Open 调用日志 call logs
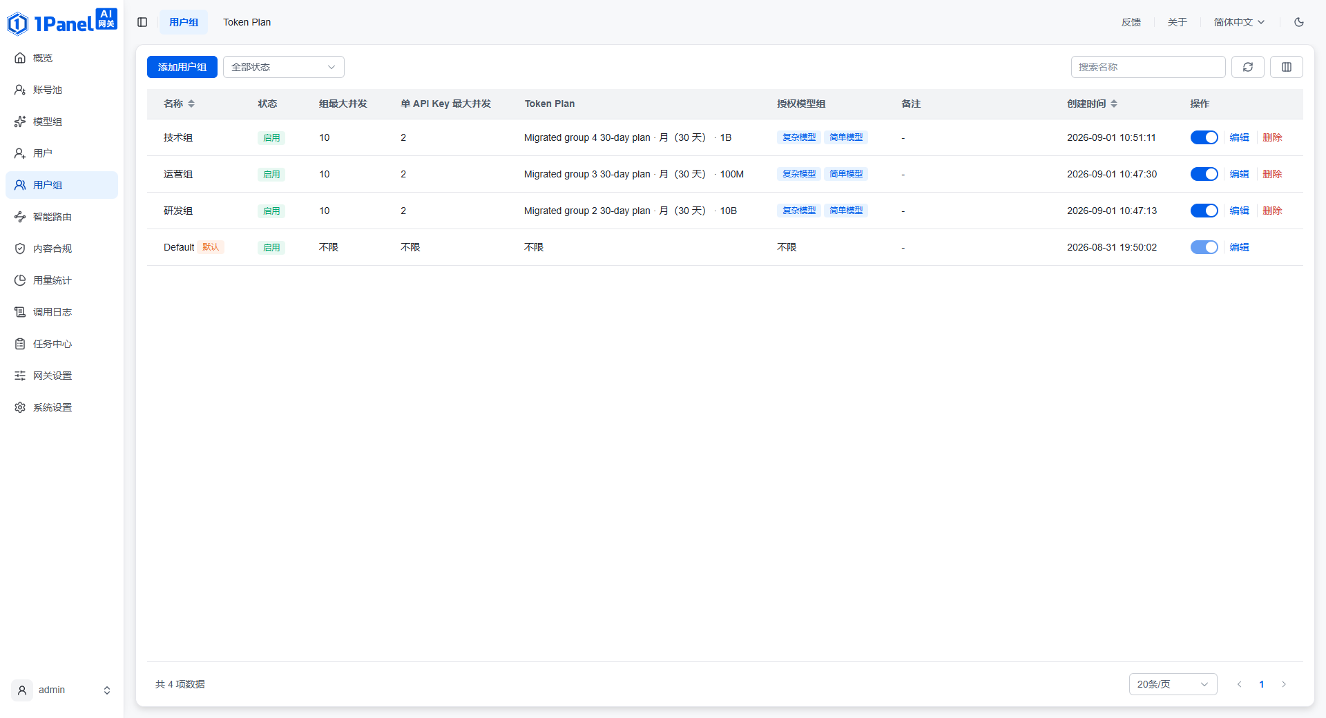Screen dimensions: 1326x718 coord(62,312)
